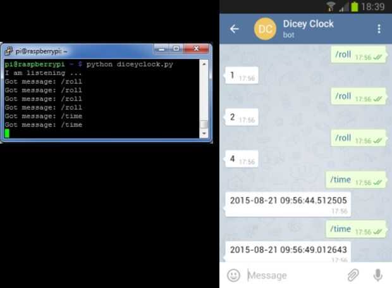Click the 'bot' subtitle under Dicey Clock

coord(288,35)
